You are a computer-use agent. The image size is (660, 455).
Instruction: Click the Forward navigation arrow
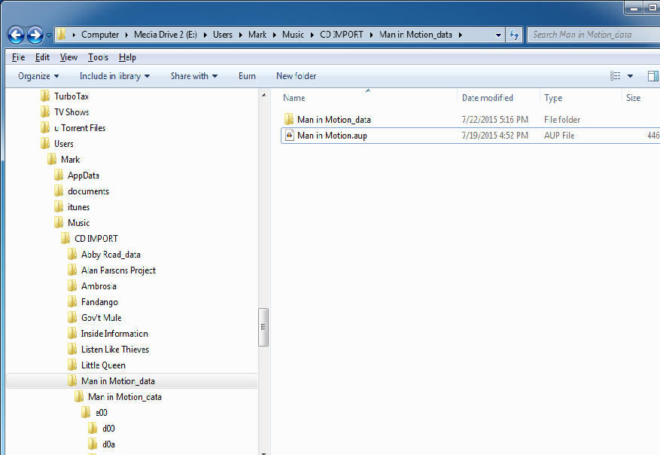(x=34, y=34)
